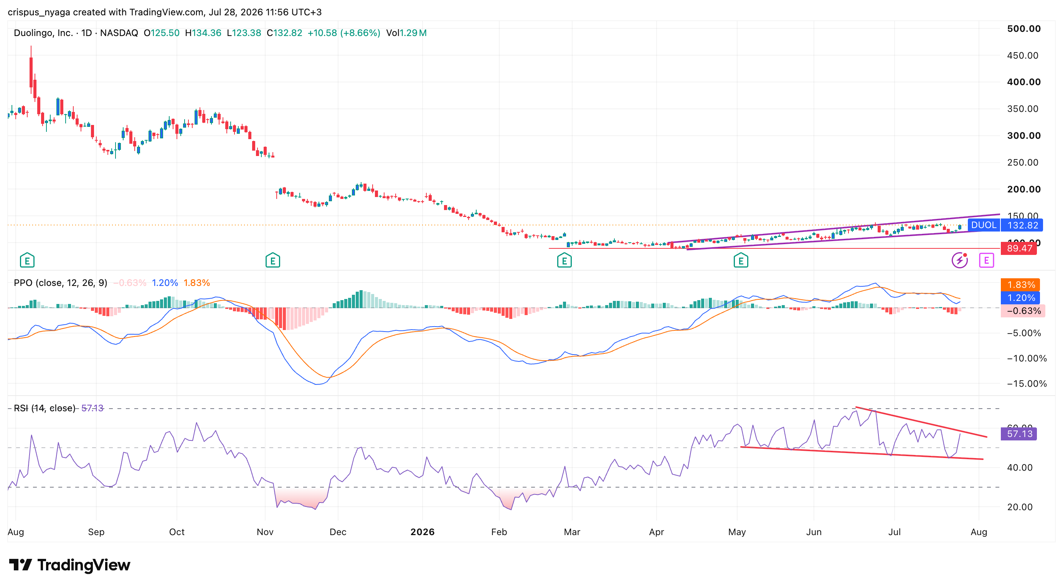Viewport: 1063px width, 588px height.
Task: Click the TradingView logo
Action: pyautogui.click(x=69, y=565)
